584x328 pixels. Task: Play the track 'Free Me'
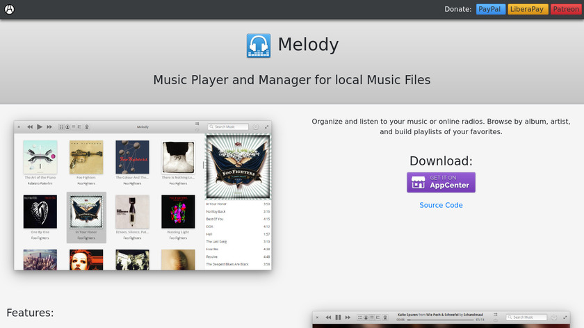[x=238, y=249]
